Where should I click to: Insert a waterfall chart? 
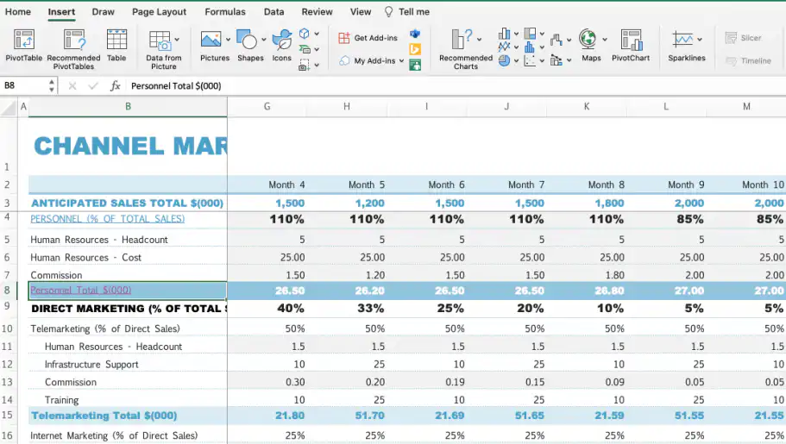click(x=556, y=40)
